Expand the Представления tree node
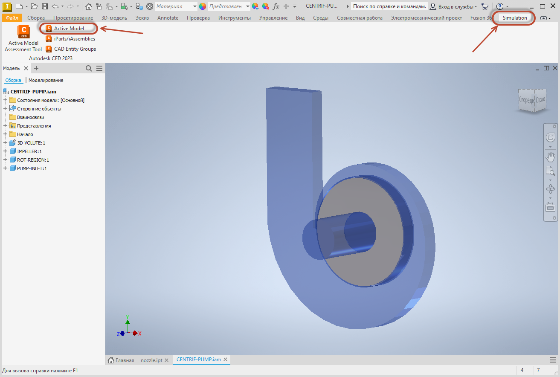 (x=5, y=126)
